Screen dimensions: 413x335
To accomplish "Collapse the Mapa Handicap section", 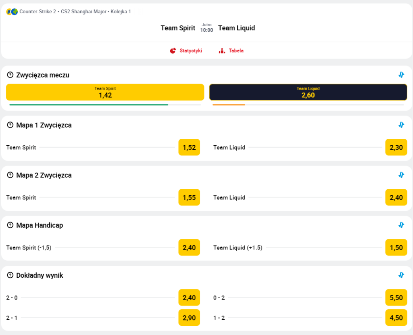I will 401,225.
